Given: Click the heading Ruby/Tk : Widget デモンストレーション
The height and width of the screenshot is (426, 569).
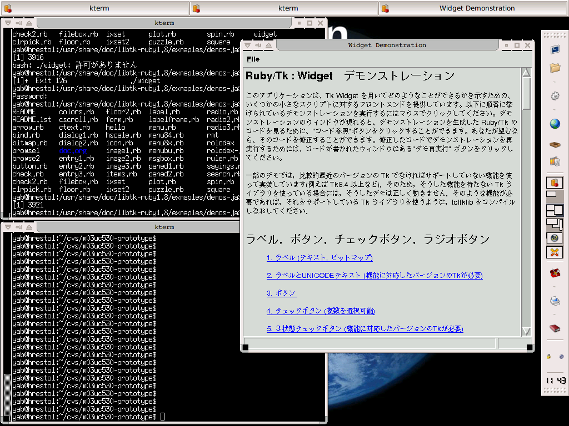Looking at the screenshot, I should [350, 75].
